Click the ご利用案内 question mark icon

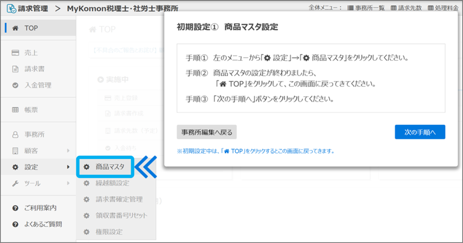pyautogui.click(x=15, y=208)
